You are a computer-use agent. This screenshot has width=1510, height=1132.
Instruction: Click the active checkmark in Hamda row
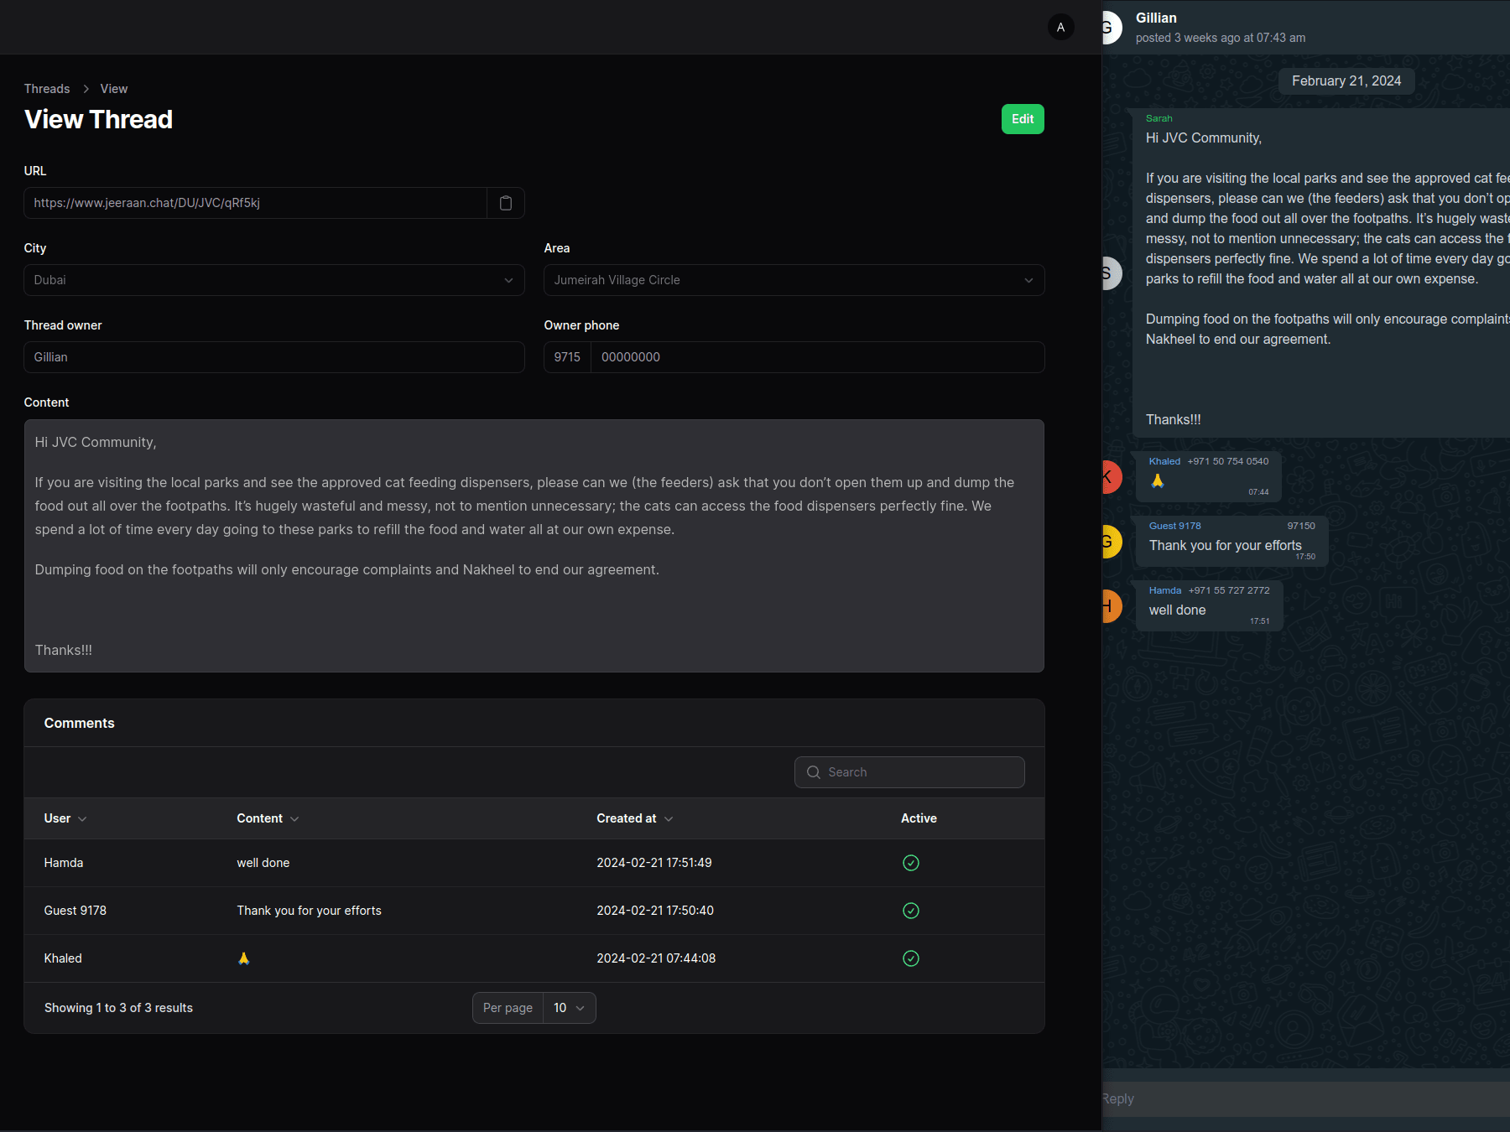(x=911, y=863)
